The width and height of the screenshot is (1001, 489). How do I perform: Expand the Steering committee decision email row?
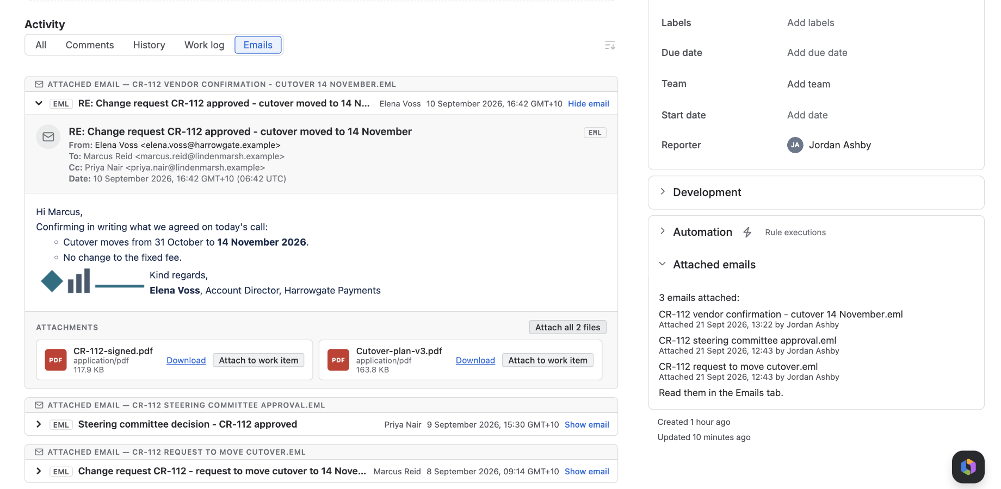(x=39, y=424)
